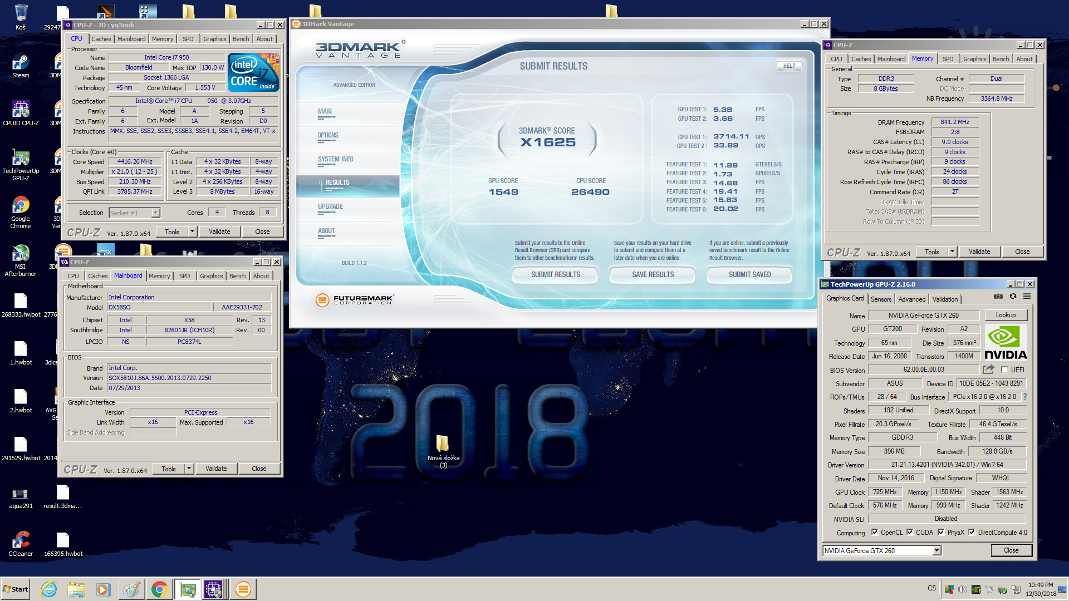Click the SUBMIT SAVED button
This screenshot has width=1069, height=601.
(x=749, y=275)
